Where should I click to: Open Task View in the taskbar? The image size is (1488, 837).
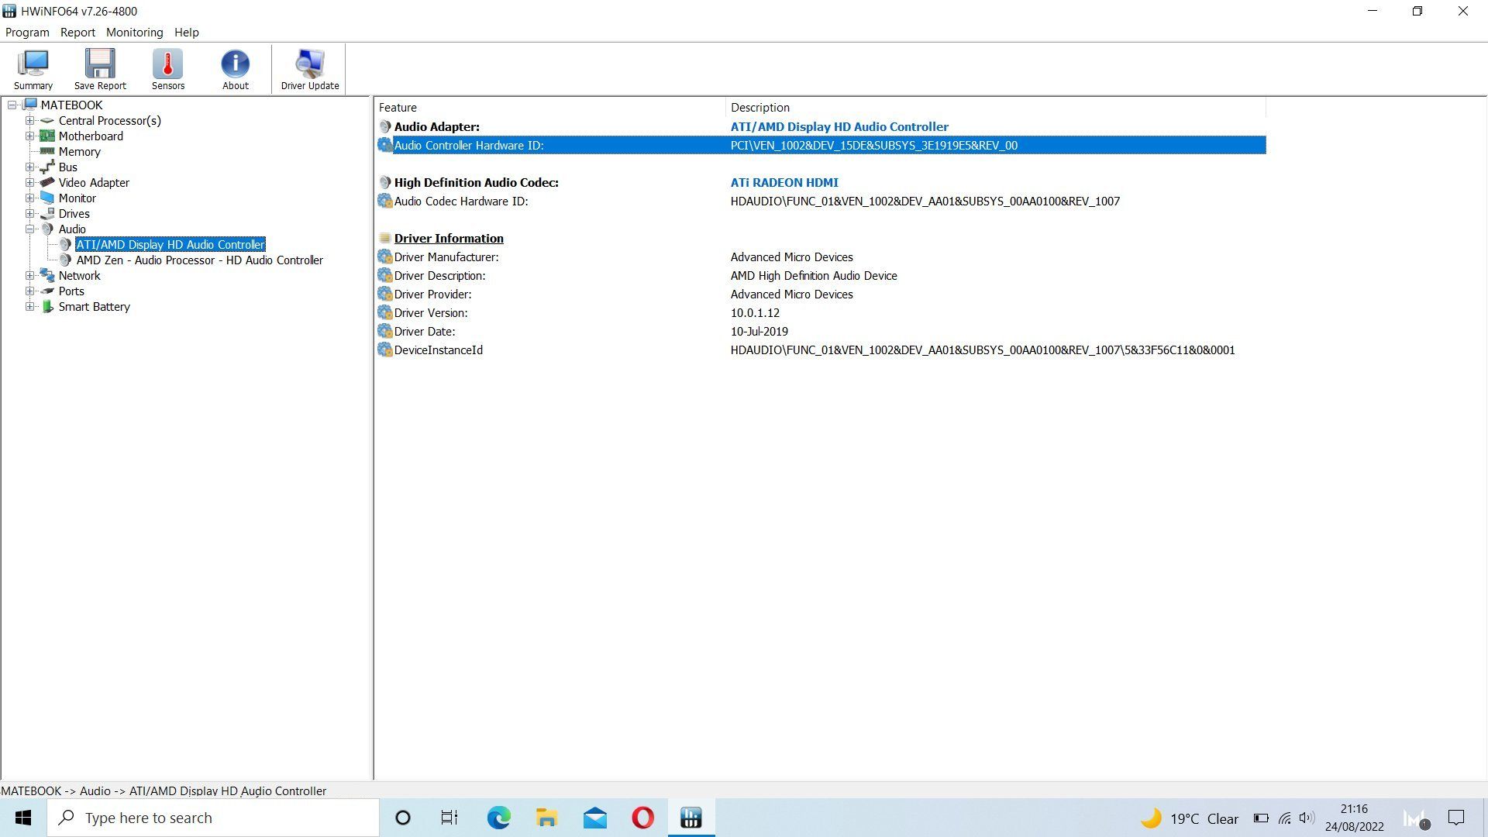tap(449, 818)
